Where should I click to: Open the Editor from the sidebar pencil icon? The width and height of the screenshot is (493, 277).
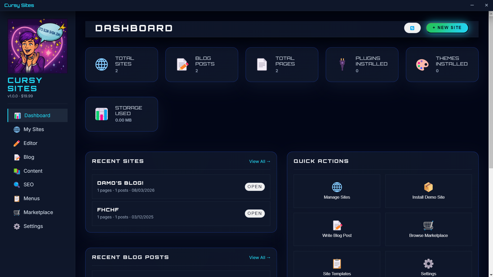(x=17, y=143)
